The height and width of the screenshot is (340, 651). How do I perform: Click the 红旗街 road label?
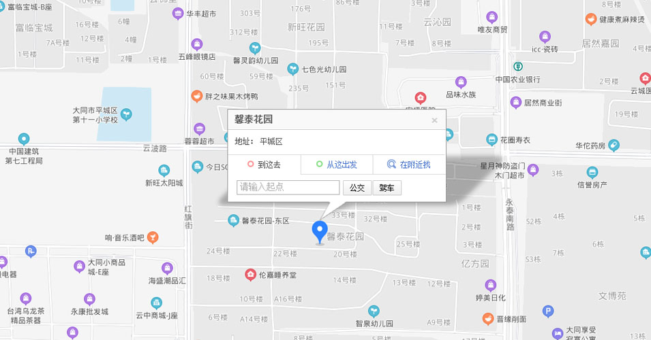tap(189, 217)
